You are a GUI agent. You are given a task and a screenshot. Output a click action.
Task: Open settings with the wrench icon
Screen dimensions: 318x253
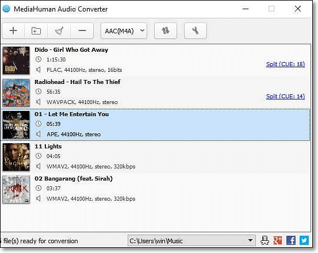[196, 30]
